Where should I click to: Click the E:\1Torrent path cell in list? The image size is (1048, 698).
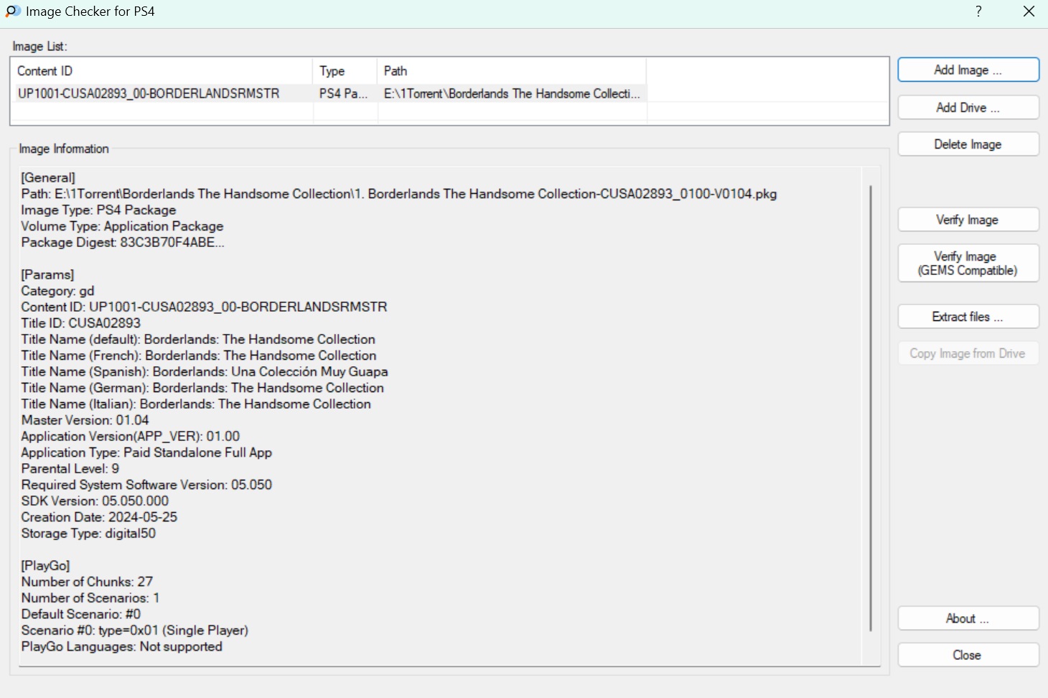(x=511, y=93)
